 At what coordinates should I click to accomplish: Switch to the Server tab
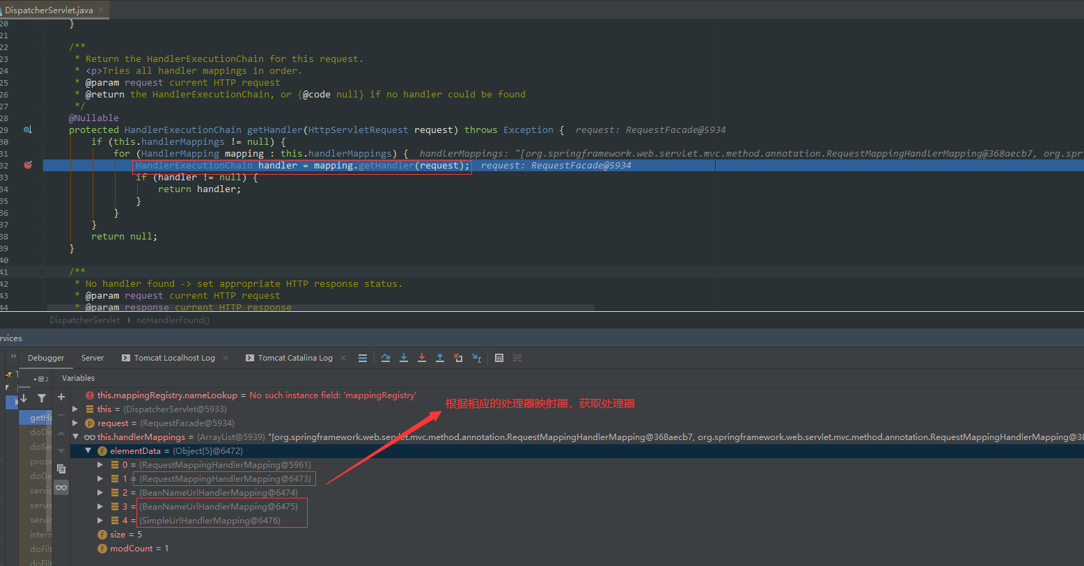coord(93,358)
